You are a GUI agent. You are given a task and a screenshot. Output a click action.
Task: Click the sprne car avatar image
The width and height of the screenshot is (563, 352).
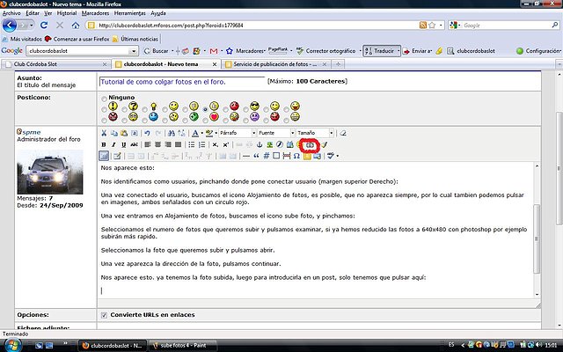tap(50, 172)
